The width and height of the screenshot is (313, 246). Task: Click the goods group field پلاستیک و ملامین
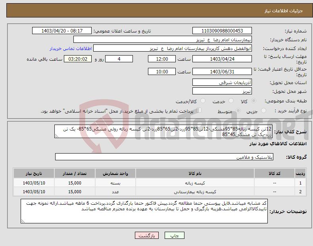coord(164,157)
